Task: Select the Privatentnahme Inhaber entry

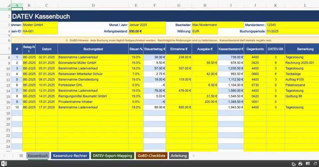Action: [93, 102]
